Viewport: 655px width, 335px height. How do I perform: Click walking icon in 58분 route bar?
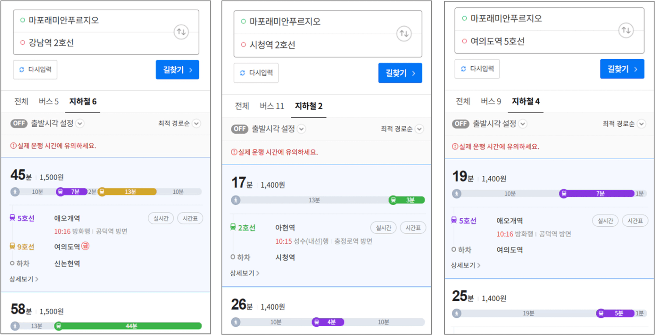[x=15, y=326]
